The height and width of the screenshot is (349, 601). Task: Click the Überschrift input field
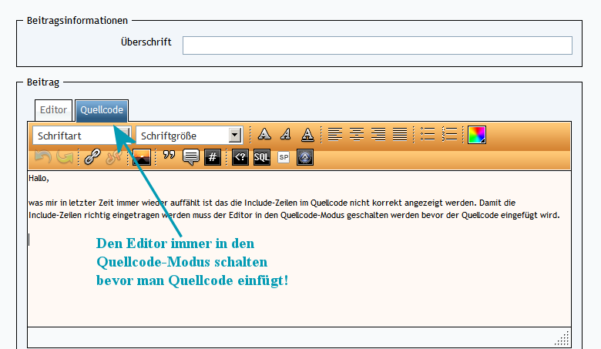pos(377,45)
